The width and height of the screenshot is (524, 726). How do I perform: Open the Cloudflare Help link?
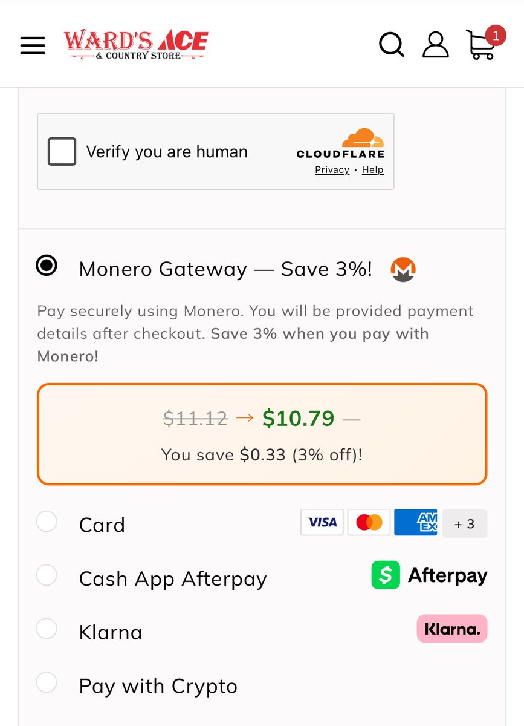tap(372, 170)
